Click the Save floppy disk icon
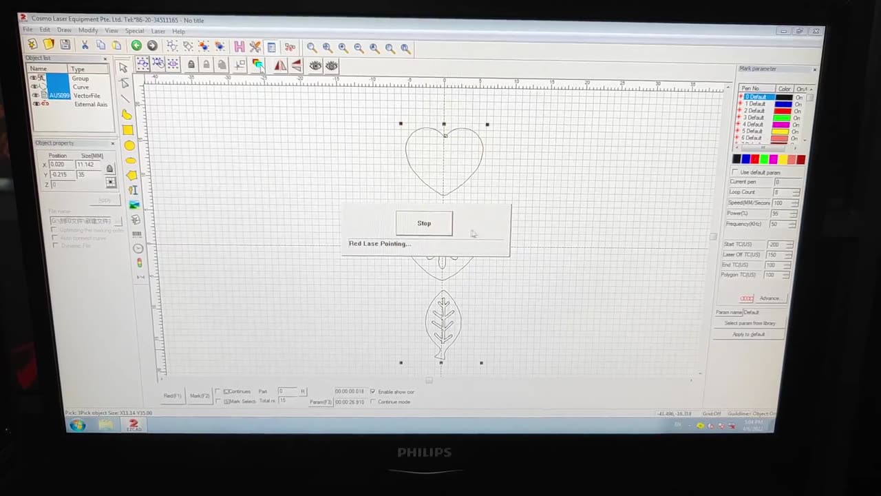 coord(65,45)
